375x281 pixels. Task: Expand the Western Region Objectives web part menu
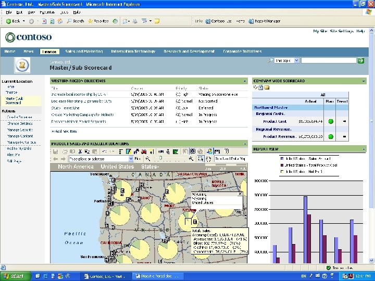click(x=245, y=81)
